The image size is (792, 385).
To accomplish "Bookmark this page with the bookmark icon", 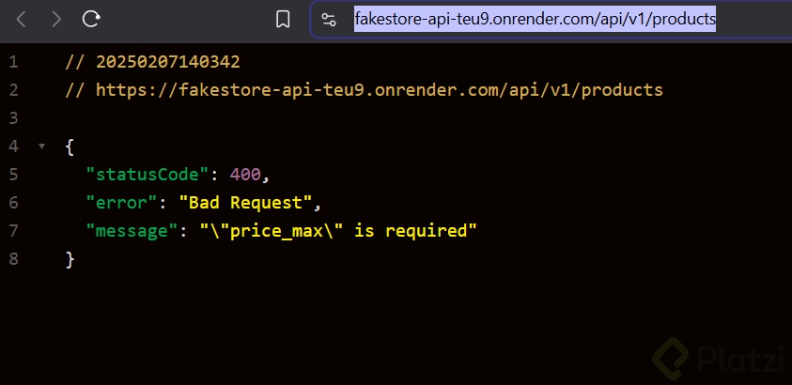I will pyautogui.click(x=283, y=19).
